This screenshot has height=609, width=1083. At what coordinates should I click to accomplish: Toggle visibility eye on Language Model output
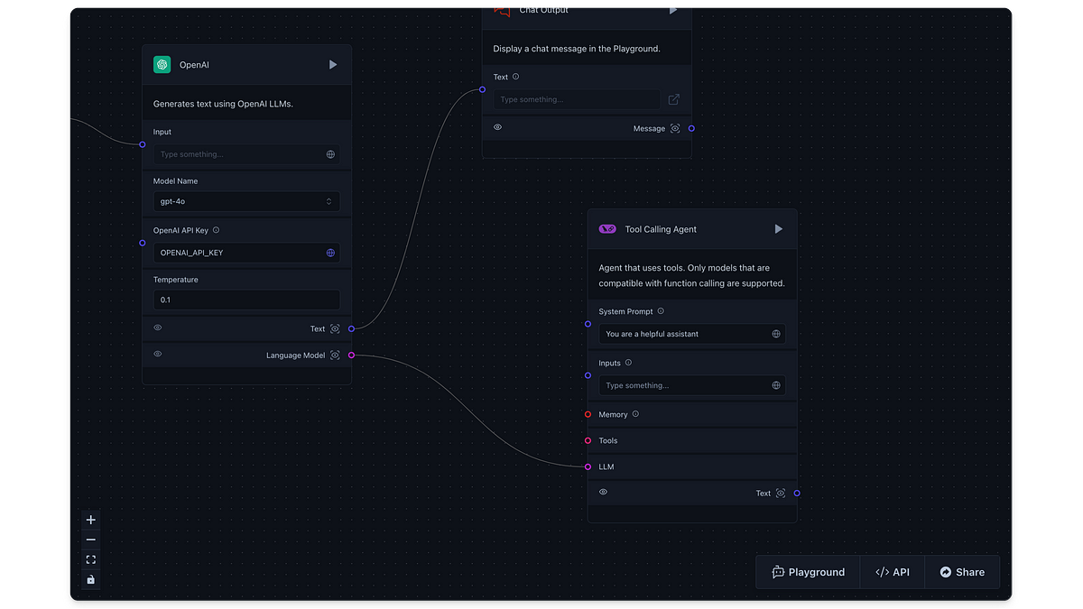coord(158,355)
